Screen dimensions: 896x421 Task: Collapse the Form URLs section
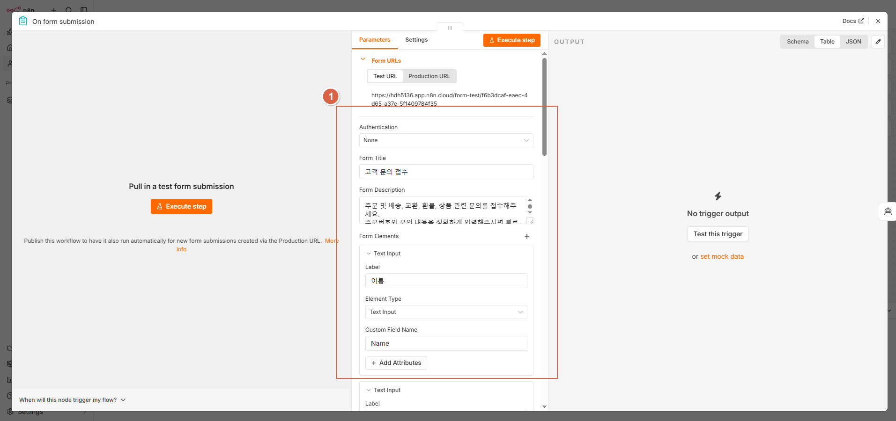tap(363, 59)
